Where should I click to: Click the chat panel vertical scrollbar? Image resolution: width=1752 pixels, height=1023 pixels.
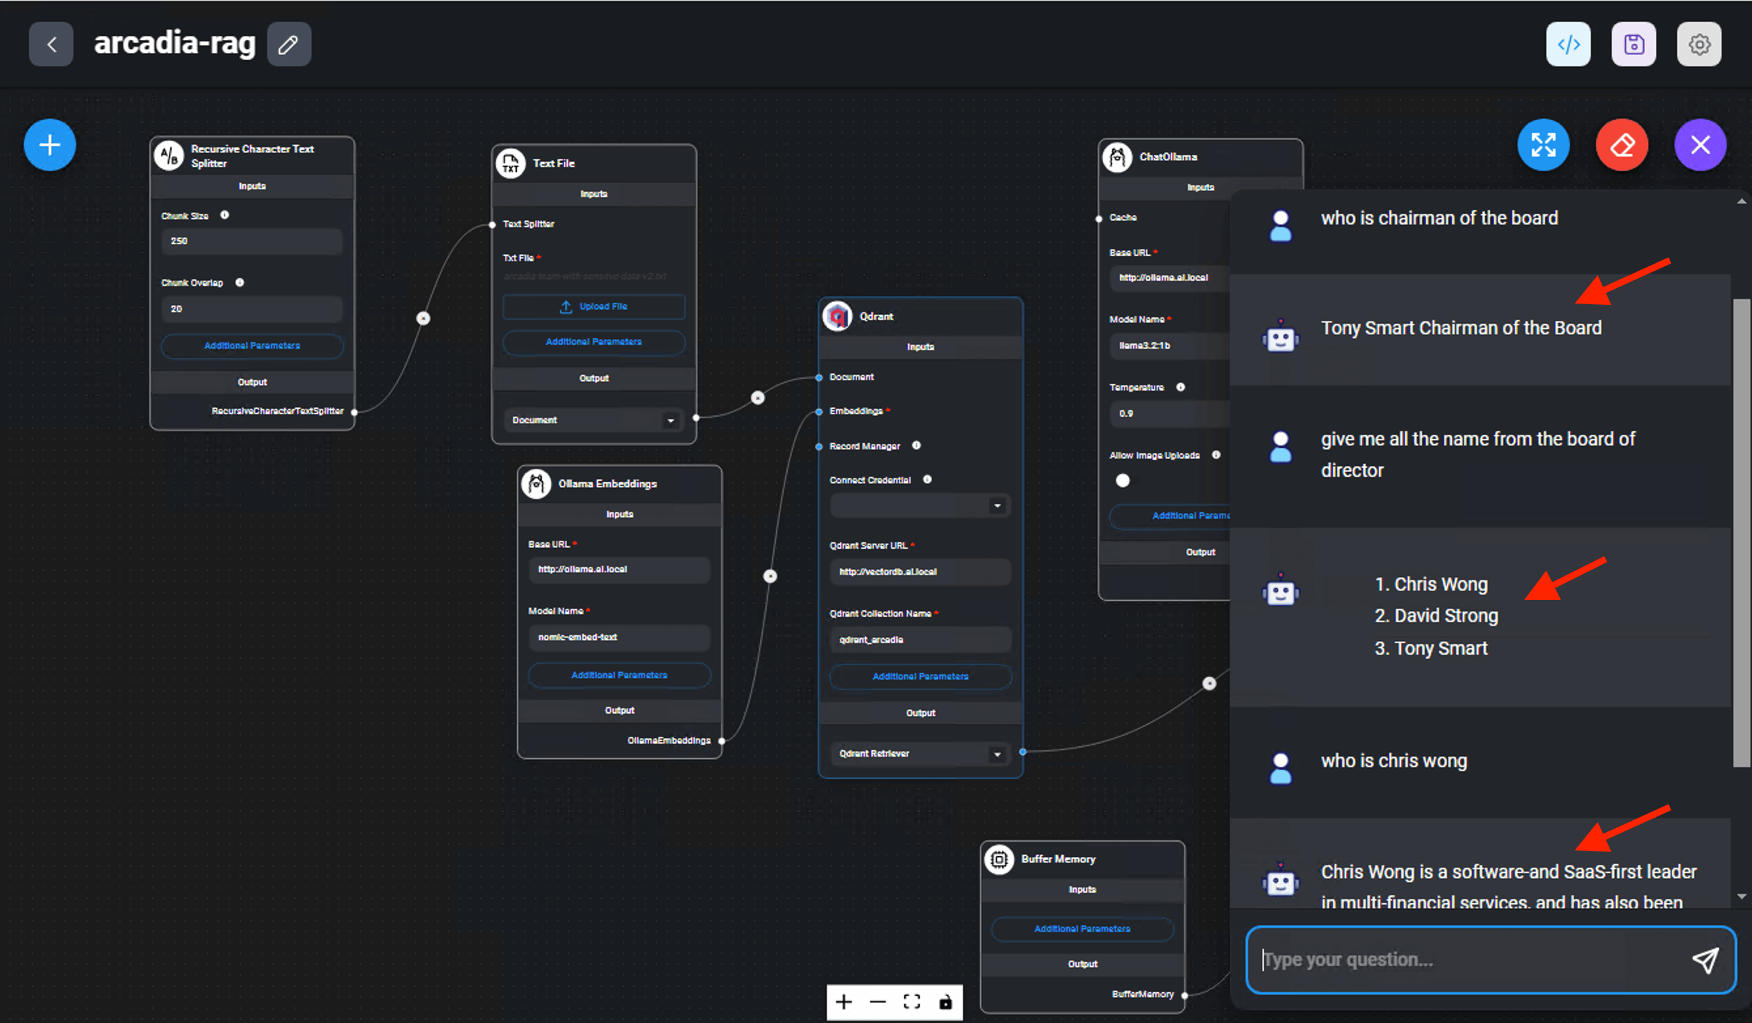tap(1741, 533)
